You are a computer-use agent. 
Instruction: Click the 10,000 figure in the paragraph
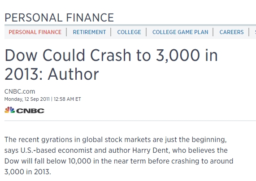[80, 161]
